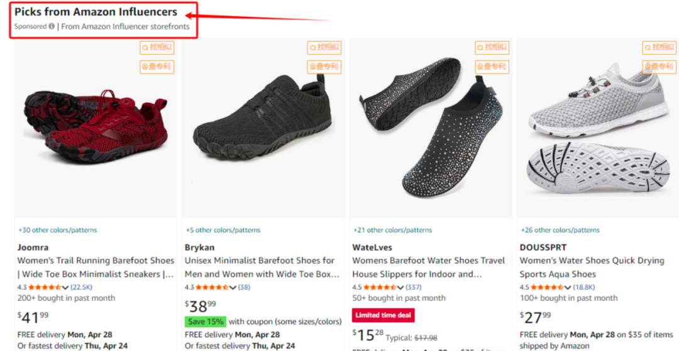Image resolution: width=679 pixels, height=351 pixels.
Task: Expand the Brykan rating breakdown chevron
Action: (233, 288)
